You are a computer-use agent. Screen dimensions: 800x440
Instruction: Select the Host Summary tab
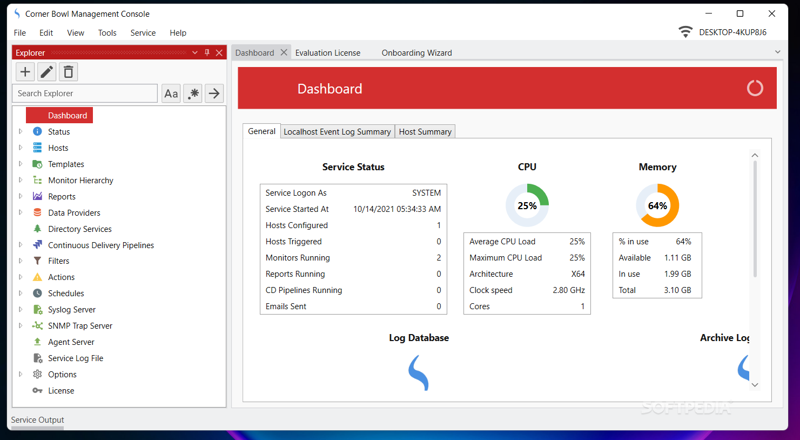pos(425,131)
